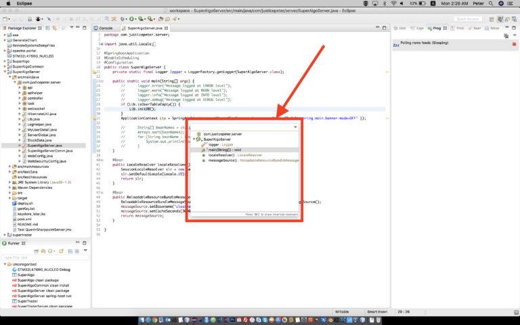
Task: Expand the api package
Action: 20,87
